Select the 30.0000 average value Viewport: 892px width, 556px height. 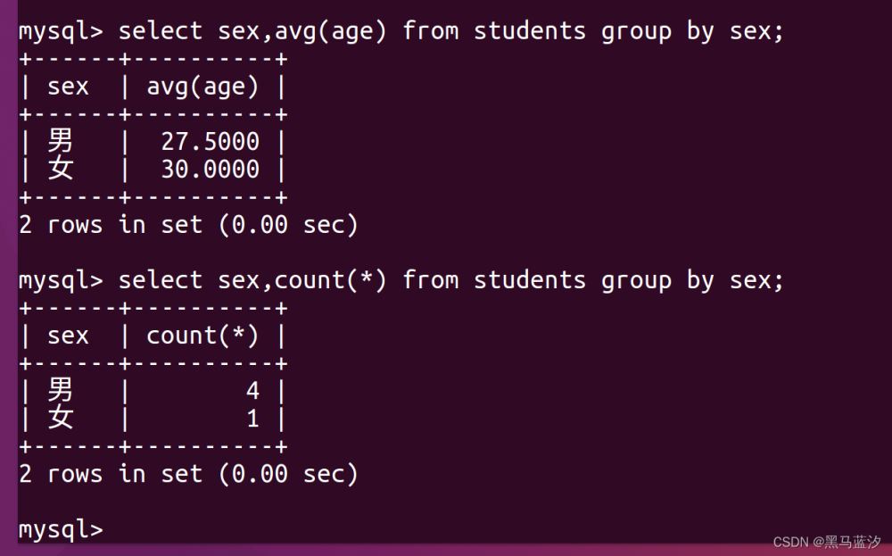pos(211,169)
